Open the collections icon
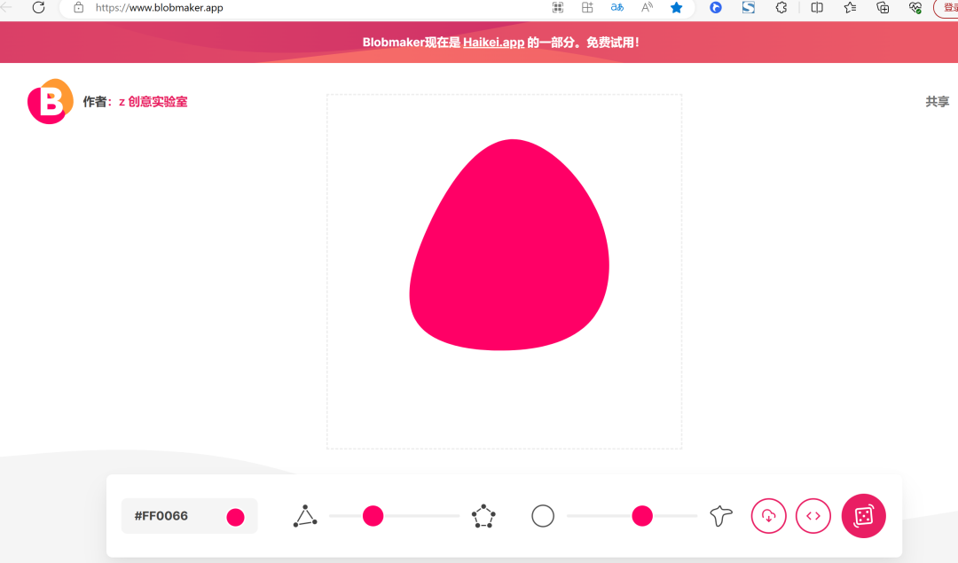 pyautogui.click(x=883, y=7)
